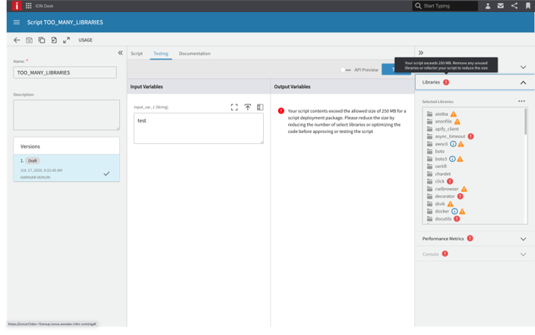The width and height of the screenshot is (535, 335).
Task: Click the back arrow in toolbar
Action: click(17, 40)
